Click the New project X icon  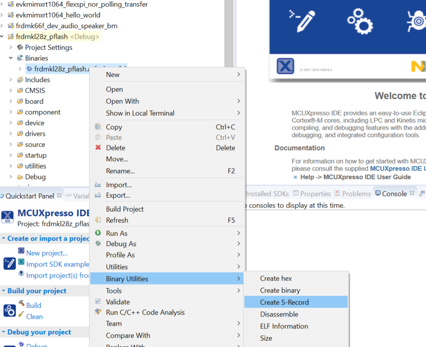point(21,250)
